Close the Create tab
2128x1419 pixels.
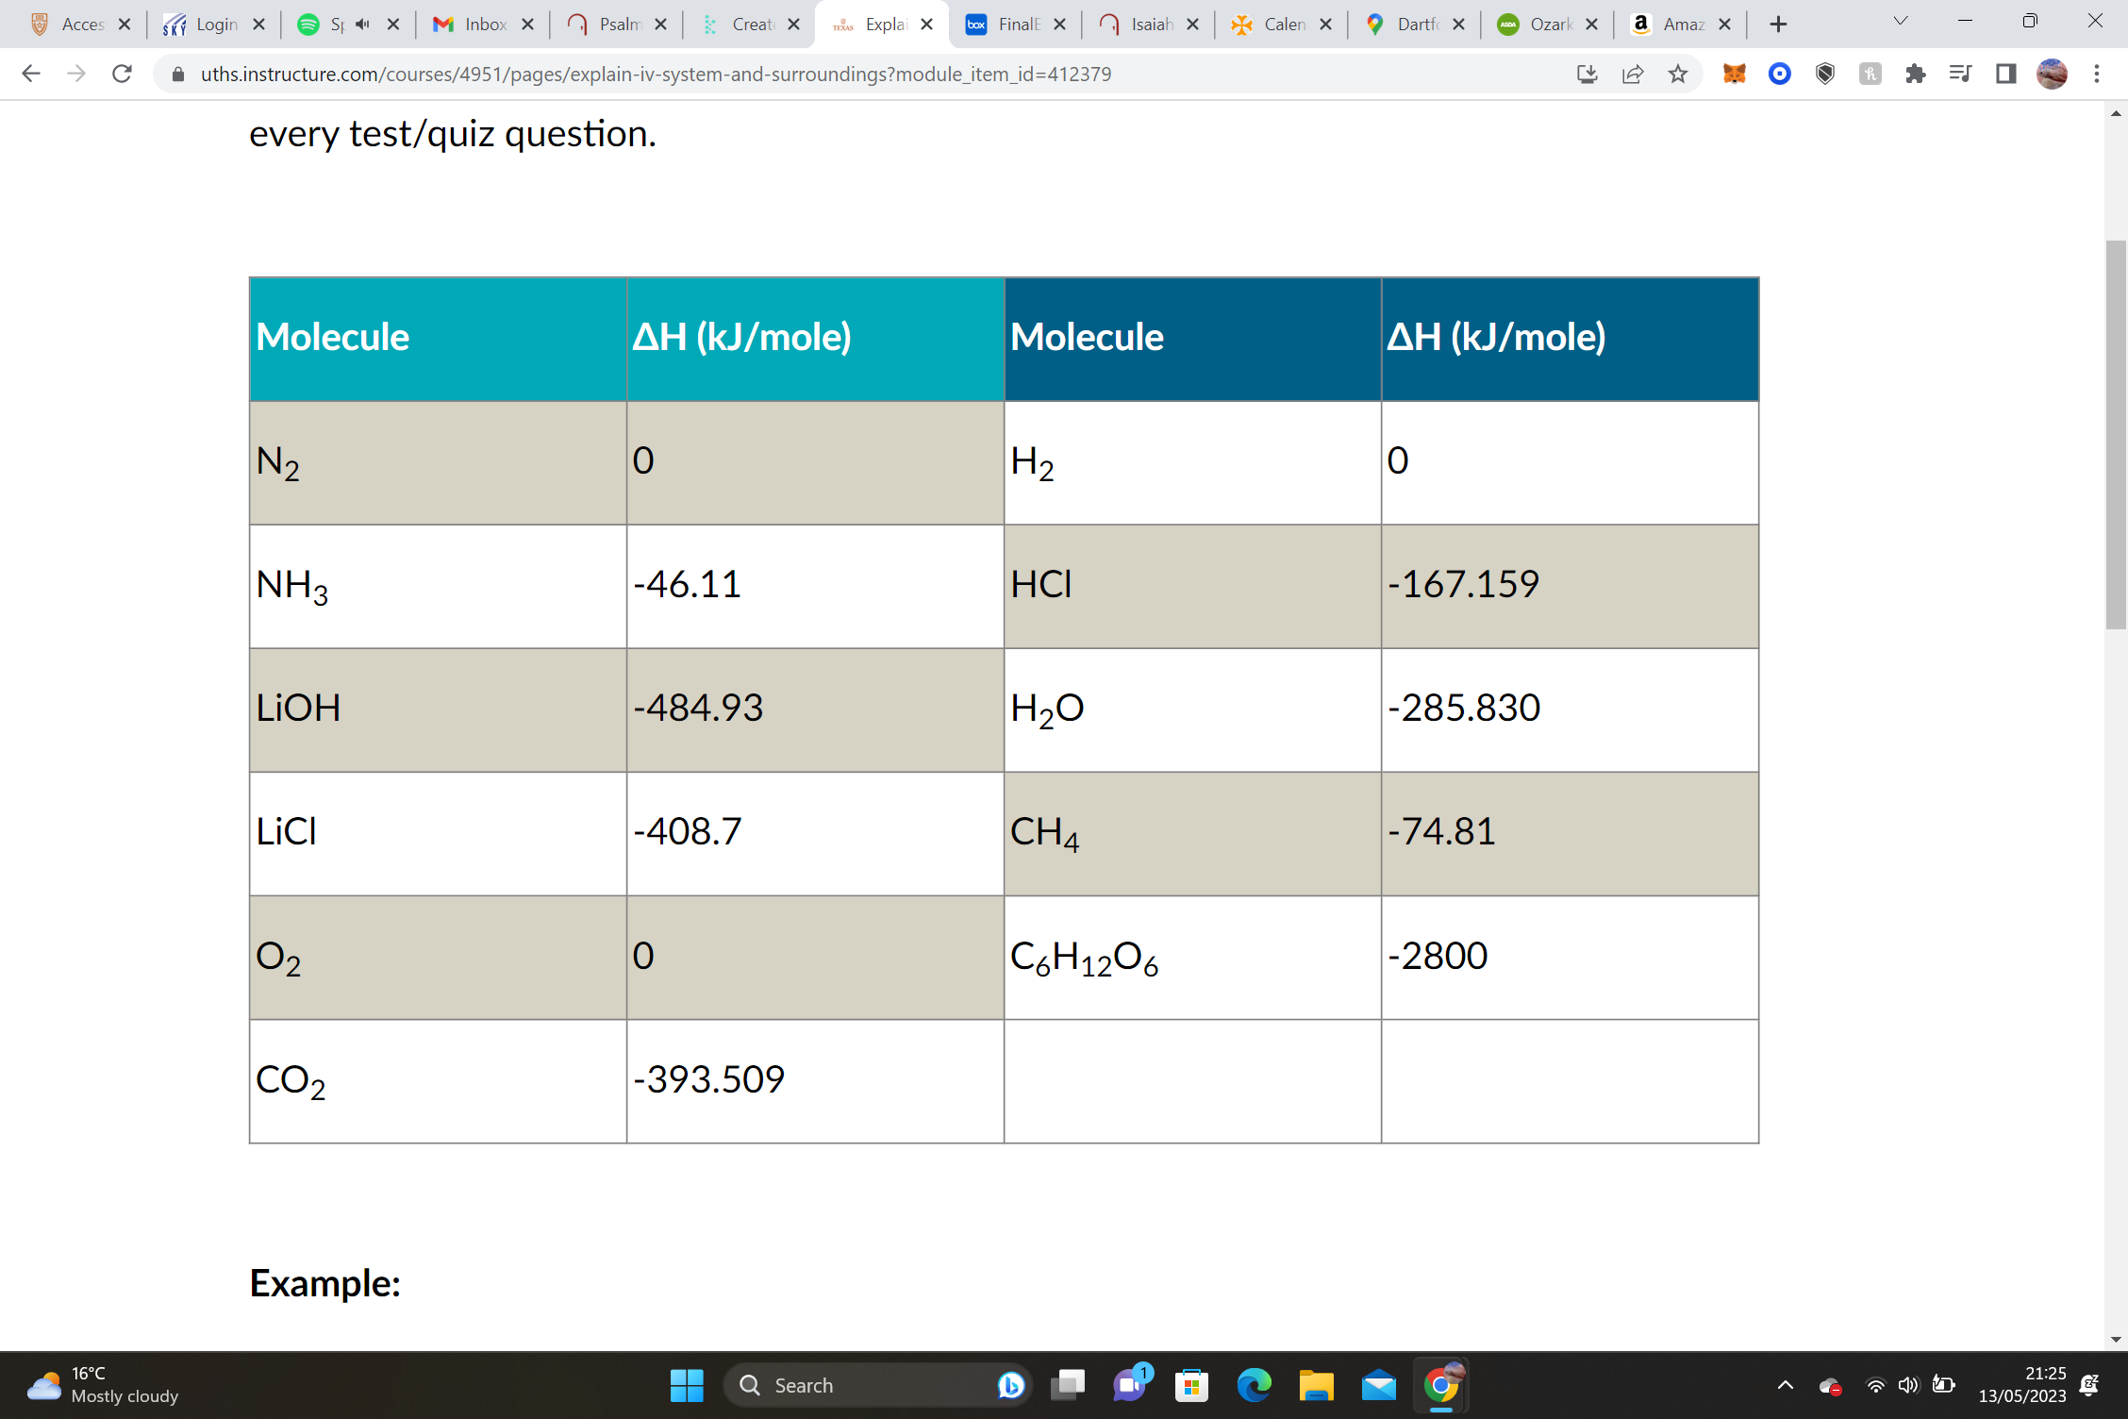[x=794, y=25]
